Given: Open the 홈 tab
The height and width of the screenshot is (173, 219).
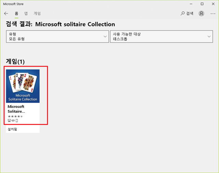Looking at the screenshot, I should [16, 14].
